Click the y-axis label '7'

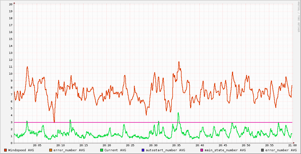12,95
